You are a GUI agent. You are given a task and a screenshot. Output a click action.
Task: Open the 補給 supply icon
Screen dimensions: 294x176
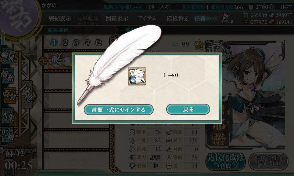(8, 76)
